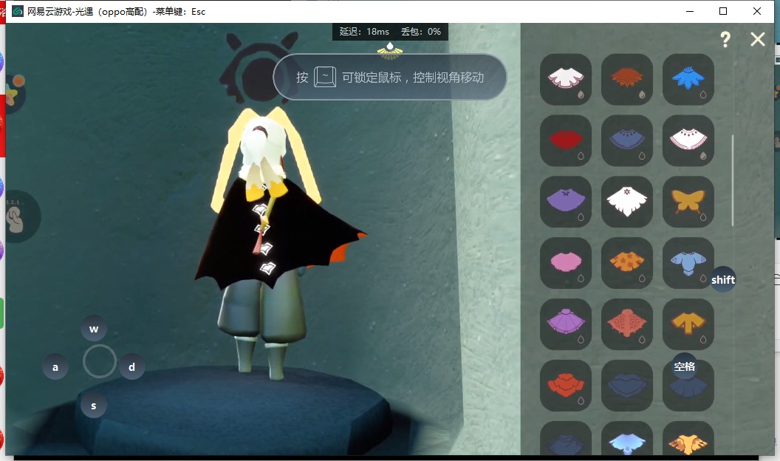Click the cape list vertical scrollbar

tap(733, 181)
